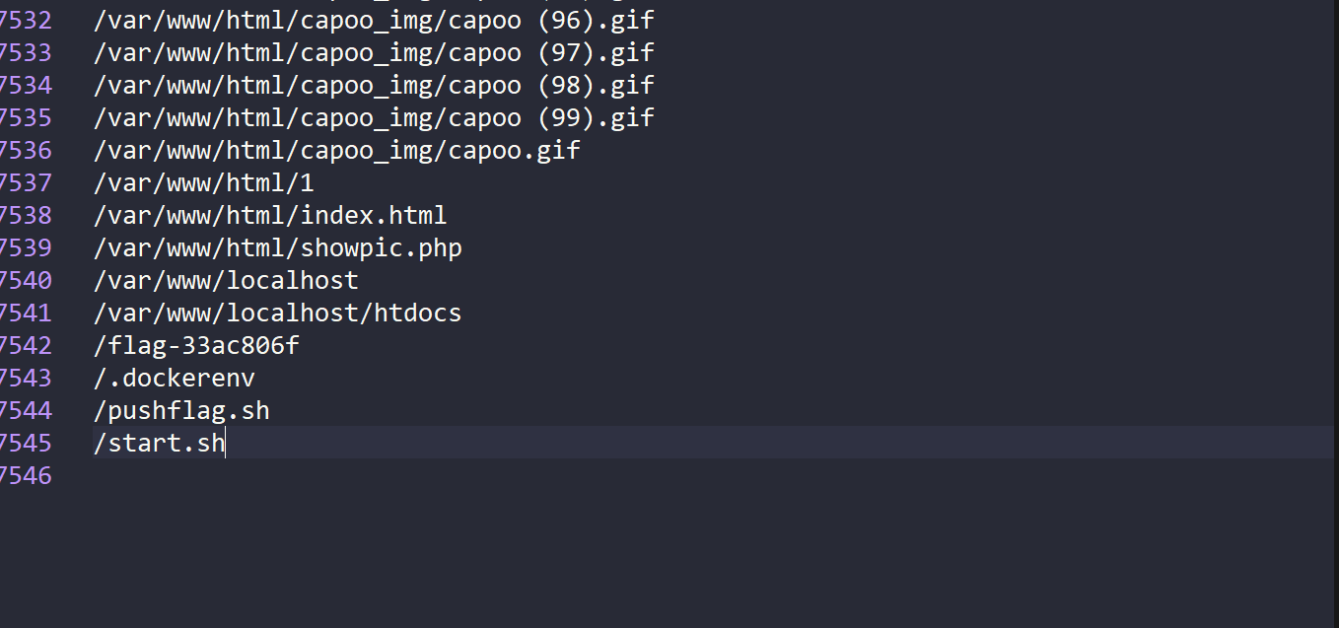Click the /var/www/localhost line
The width and height of the screenshot is (1339, 628).
click(x=226, y=280)
